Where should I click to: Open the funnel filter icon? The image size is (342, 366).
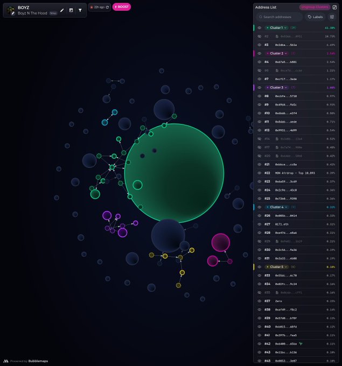(80, 10)
